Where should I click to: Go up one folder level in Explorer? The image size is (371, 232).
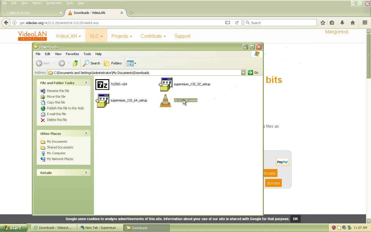click(76, 63)
